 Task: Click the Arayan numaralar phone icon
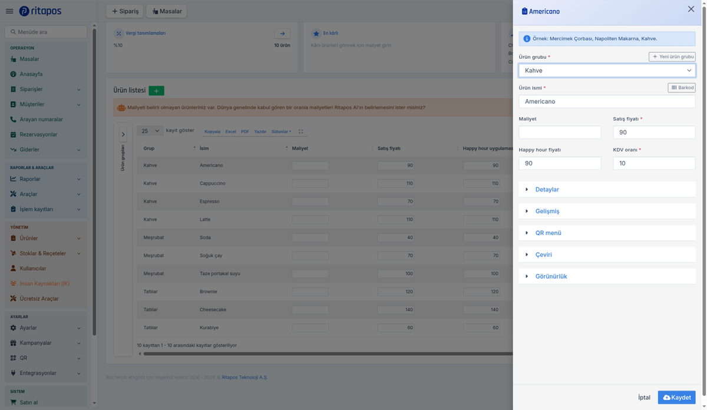(x=14, y=120)
